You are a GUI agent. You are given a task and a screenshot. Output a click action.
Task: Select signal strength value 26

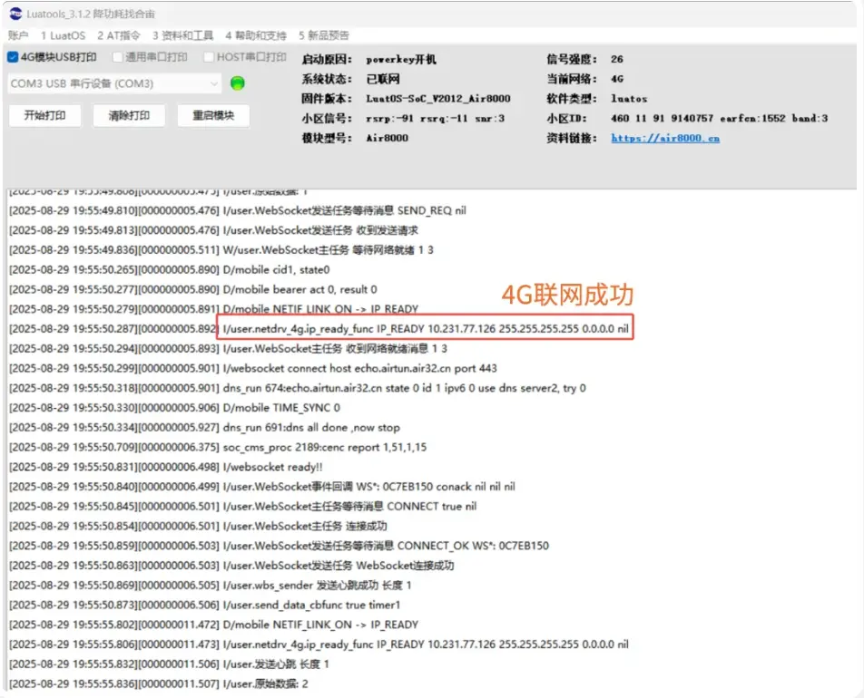[616, 59]
